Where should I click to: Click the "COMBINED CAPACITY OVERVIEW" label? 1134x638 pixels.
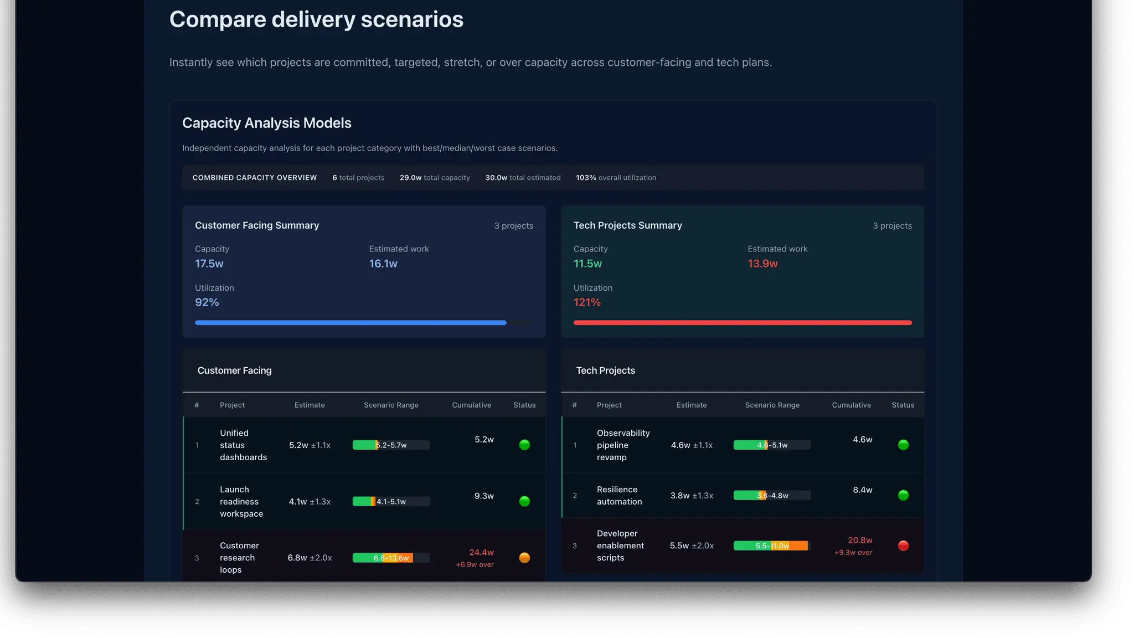(x=255, y=178)
